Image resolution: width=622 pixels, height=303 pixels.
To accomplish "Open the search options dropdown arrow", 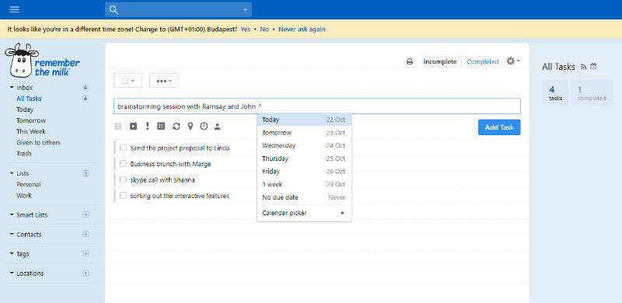I will click(246, 10).
